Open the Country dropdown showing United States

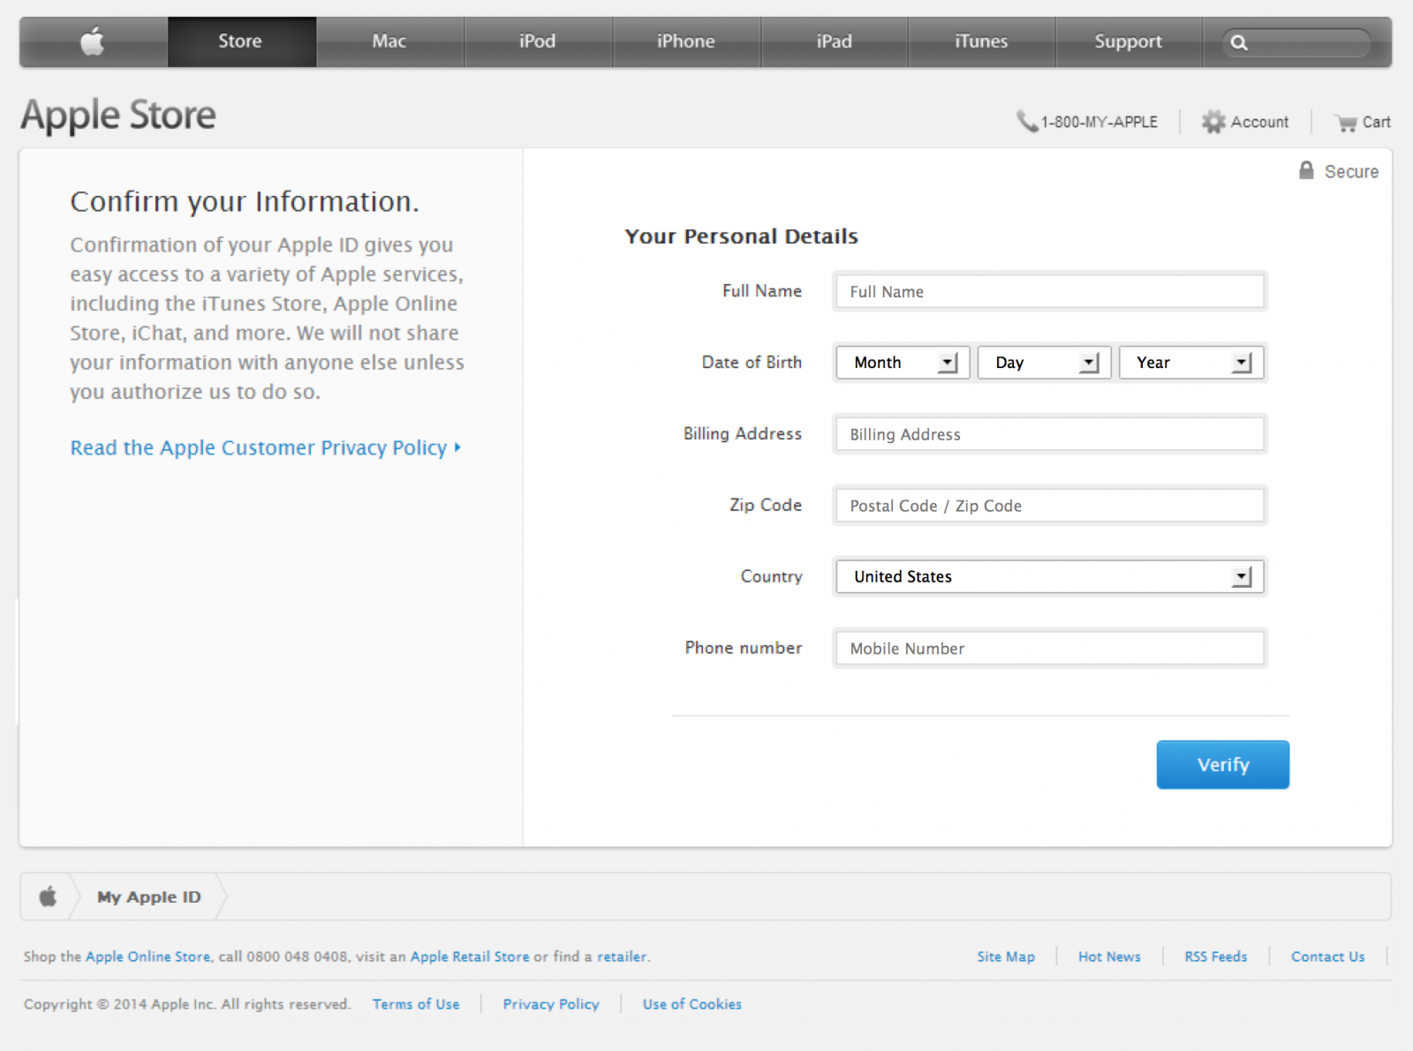1050,577
